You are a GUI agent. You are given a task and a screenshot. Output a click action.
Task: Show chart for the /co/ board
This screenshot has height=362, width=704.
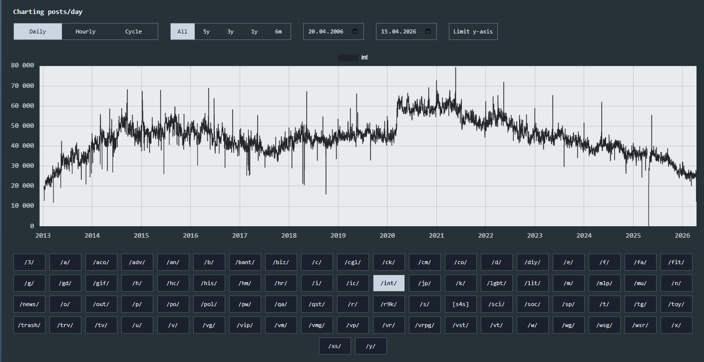click(x=461, y=262)
